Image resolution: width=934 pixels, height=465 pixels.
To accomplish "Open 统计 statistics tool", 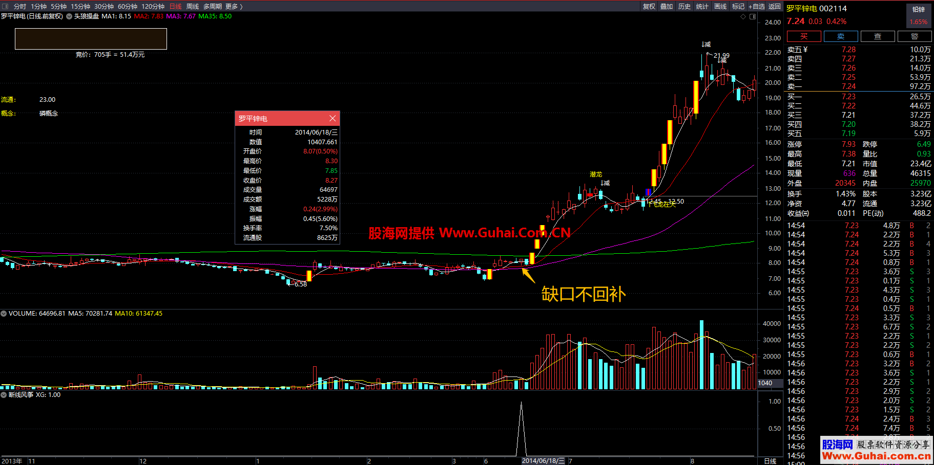I will 702,7.
